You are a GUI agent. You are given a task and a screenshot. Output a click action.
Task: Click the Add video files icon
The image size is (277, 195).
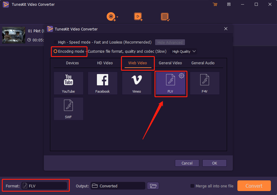[x=138, y=17]
